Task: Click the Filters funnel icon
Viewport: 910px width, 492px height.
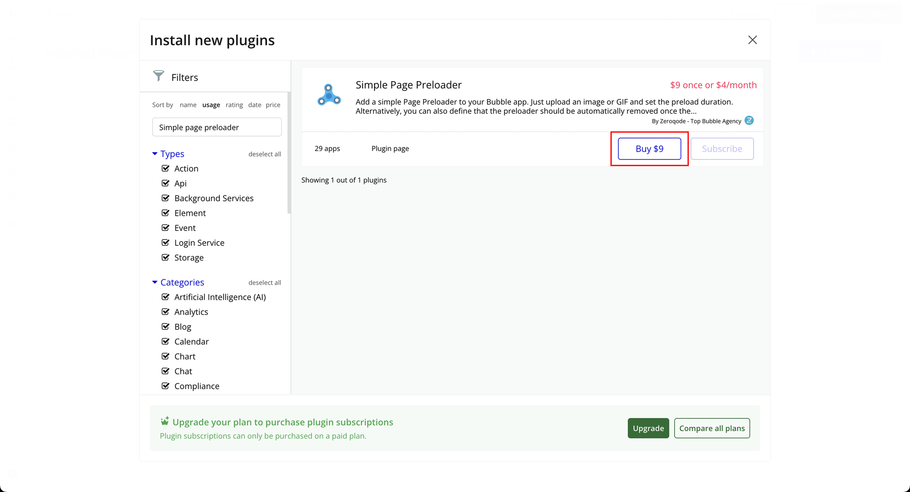Action: point(159,76)
